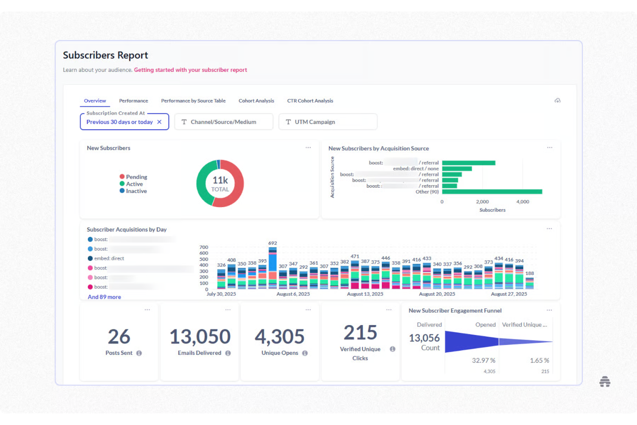Viewport: 637px width, 425px height.
Task: Open the UTM Campaign filter
Action: pos(328,122)
